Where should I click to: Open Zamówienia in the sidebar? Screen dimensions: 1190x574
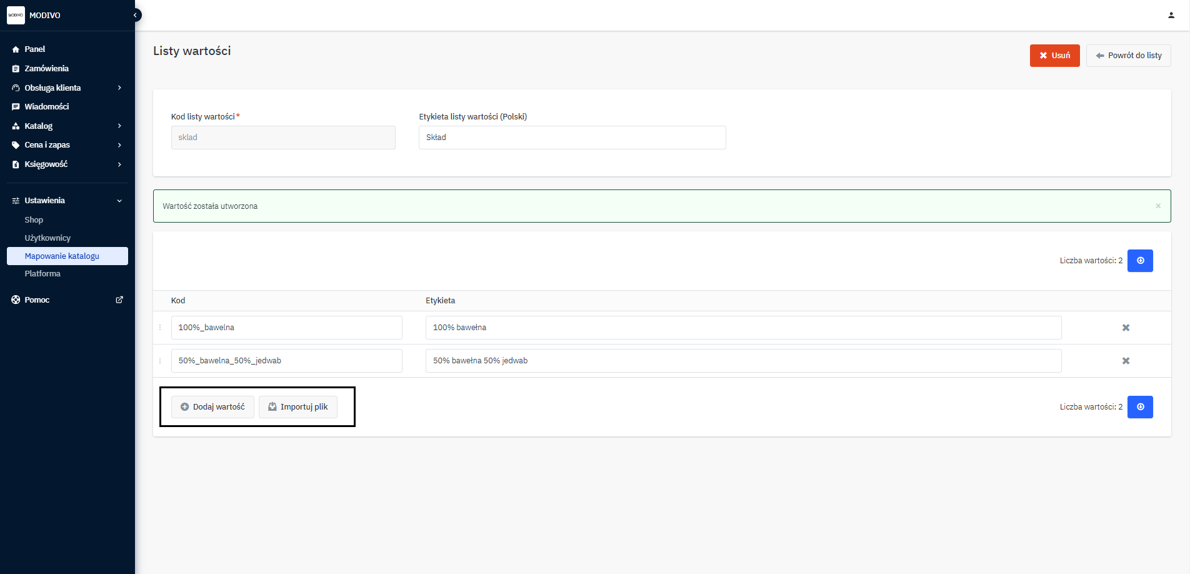(46, 68)
